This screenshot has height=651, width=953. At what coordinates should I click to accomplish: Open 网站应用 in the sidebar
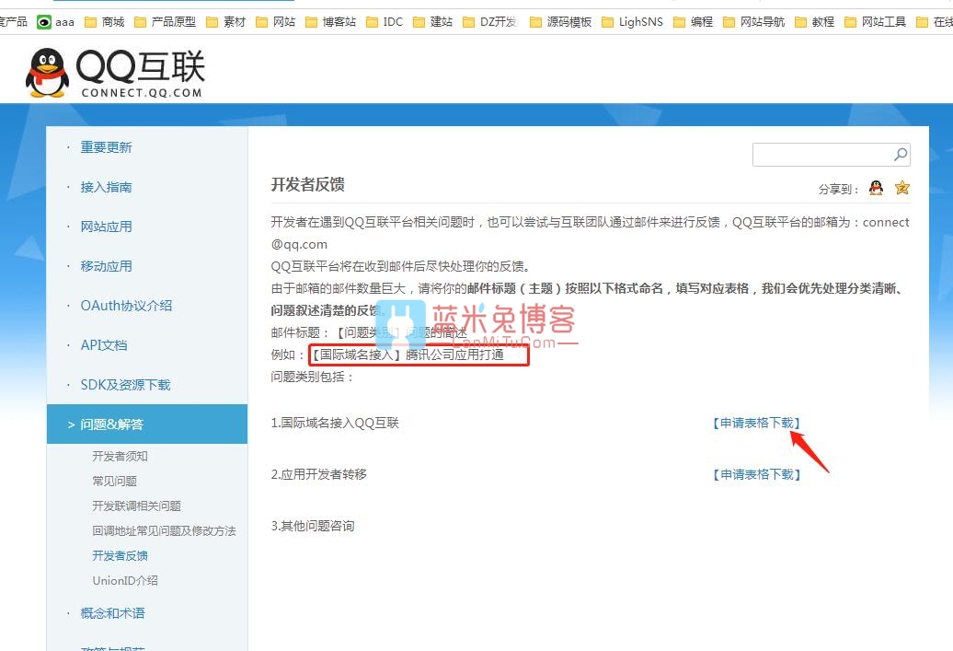pos(107,227)
